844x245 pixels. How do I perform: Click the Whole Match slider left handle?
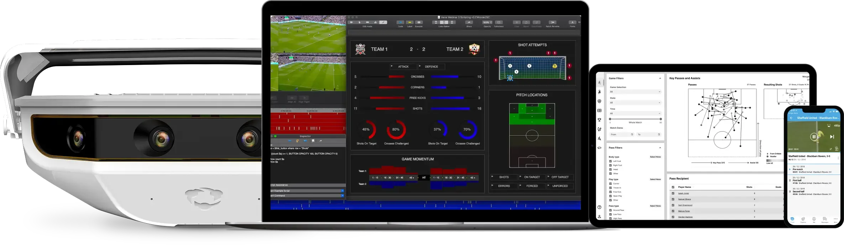610,119
